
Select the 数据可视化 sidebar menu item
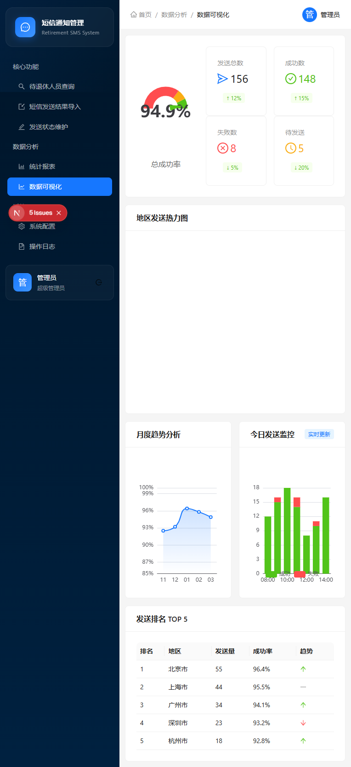click(60, 187)
